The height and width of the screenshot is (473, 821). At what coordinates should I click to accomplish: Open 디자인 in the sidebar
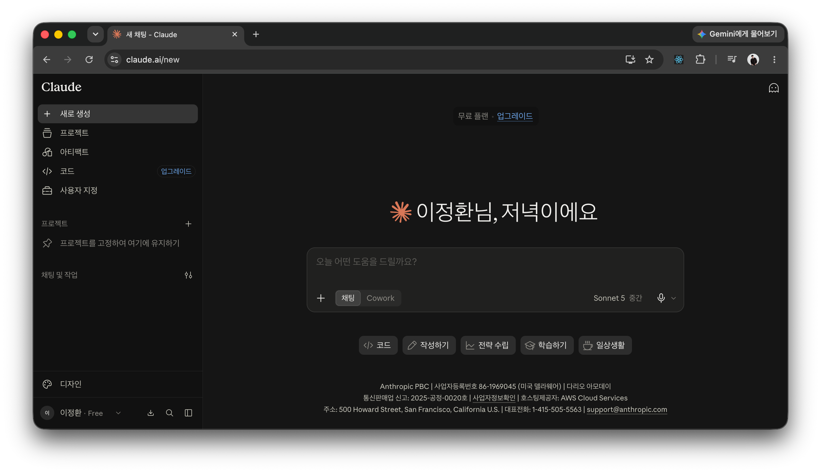click(118, 384)
